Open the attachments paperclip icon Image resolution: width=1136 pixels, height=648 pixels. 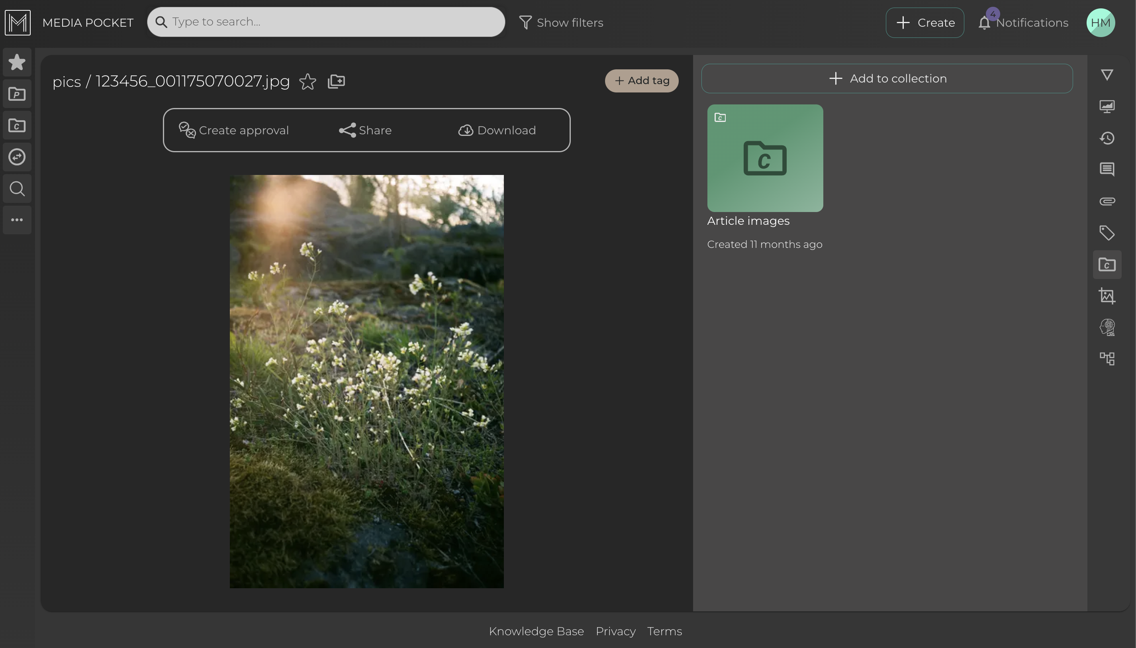(x=1107, y=201)
